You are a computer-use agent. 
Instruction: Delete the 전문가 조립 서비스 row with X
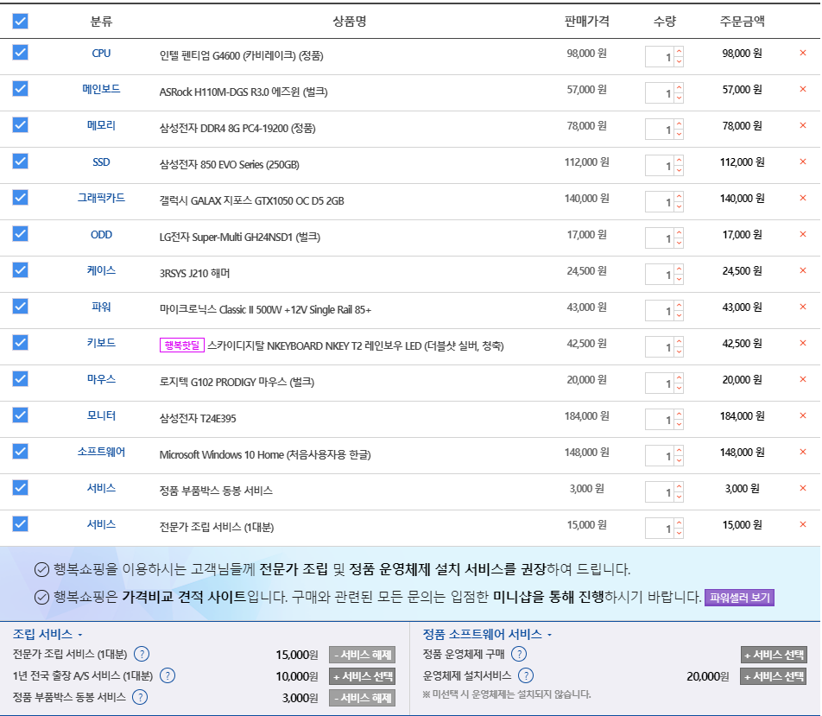click(x=803, y=524)
